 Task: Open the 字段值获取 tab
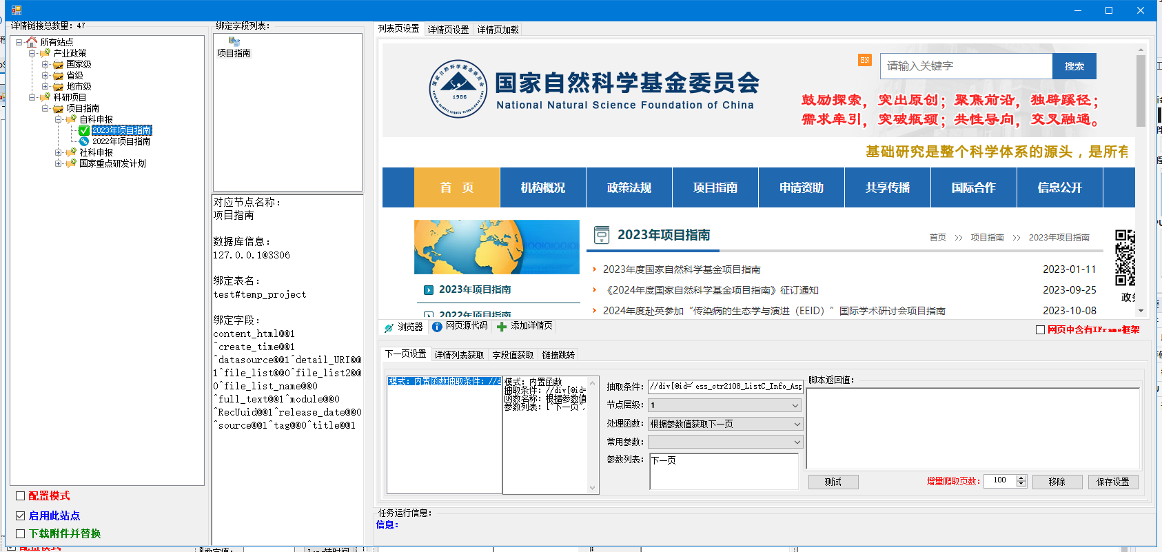click(x=513, y=355)
